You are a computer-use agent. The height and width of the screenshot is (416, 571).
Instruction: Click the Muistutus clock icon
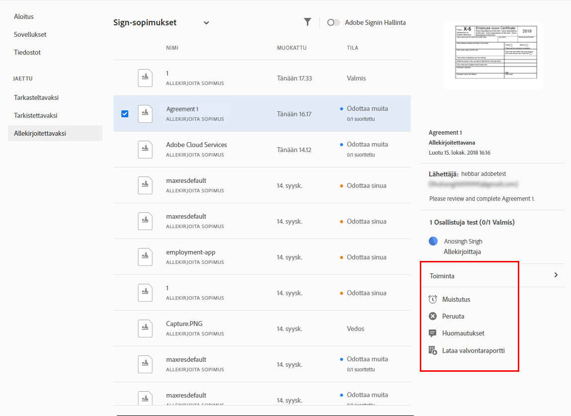pyautogui.click(x=433, y=299)
